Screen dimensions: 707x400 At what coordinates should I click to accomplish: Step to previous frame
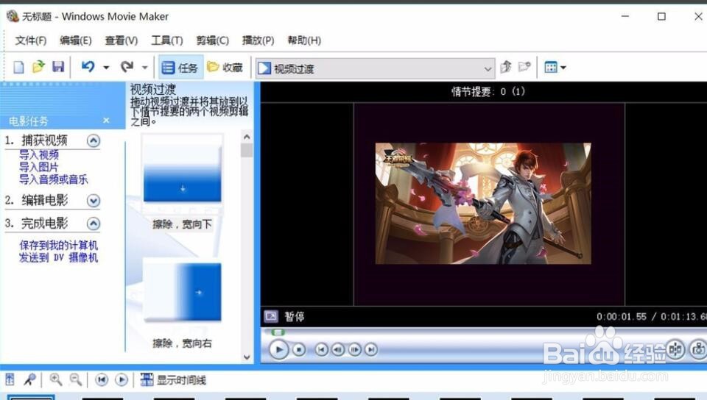338,349
